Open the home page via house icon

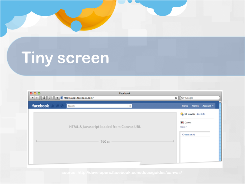pyautogui.click(x=44, y=98)
